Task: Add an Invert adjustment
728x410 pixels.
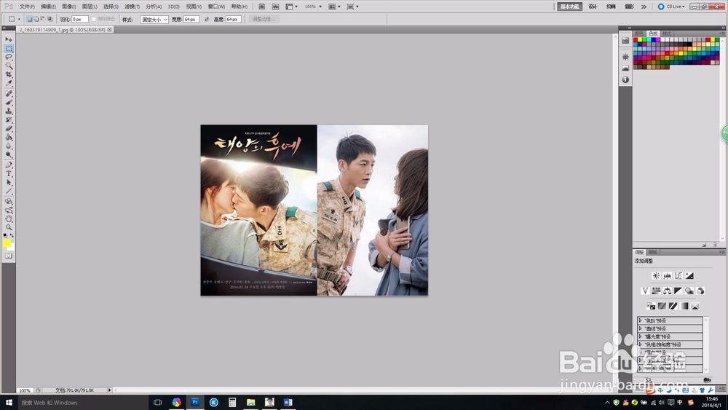Action: tap(650, 306)
